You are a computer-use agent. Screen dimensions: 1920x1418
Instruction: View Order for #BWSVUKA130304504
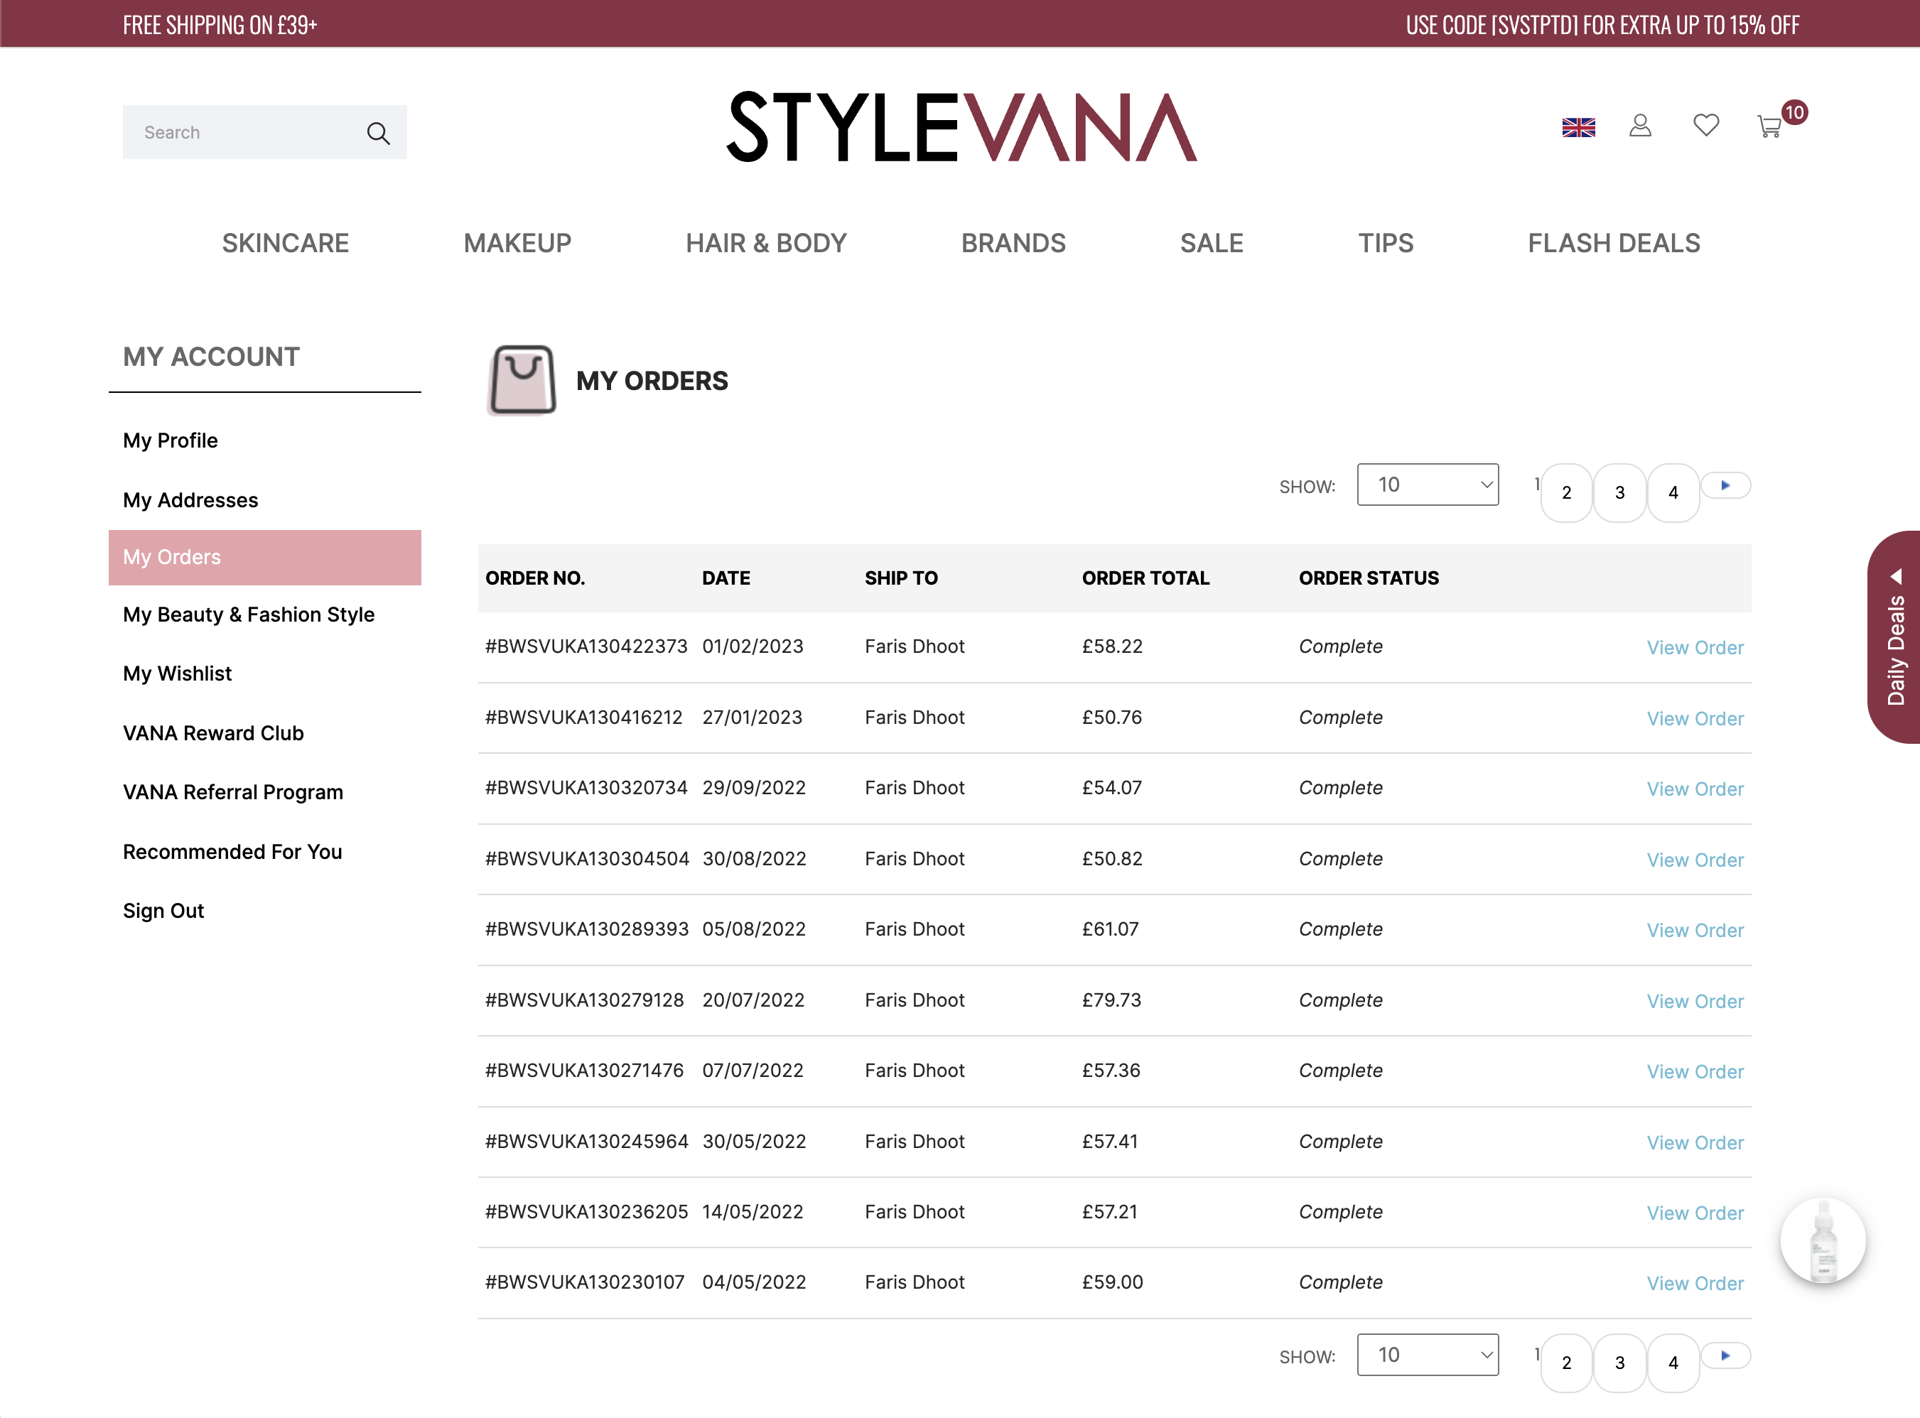pos(1695,860)
